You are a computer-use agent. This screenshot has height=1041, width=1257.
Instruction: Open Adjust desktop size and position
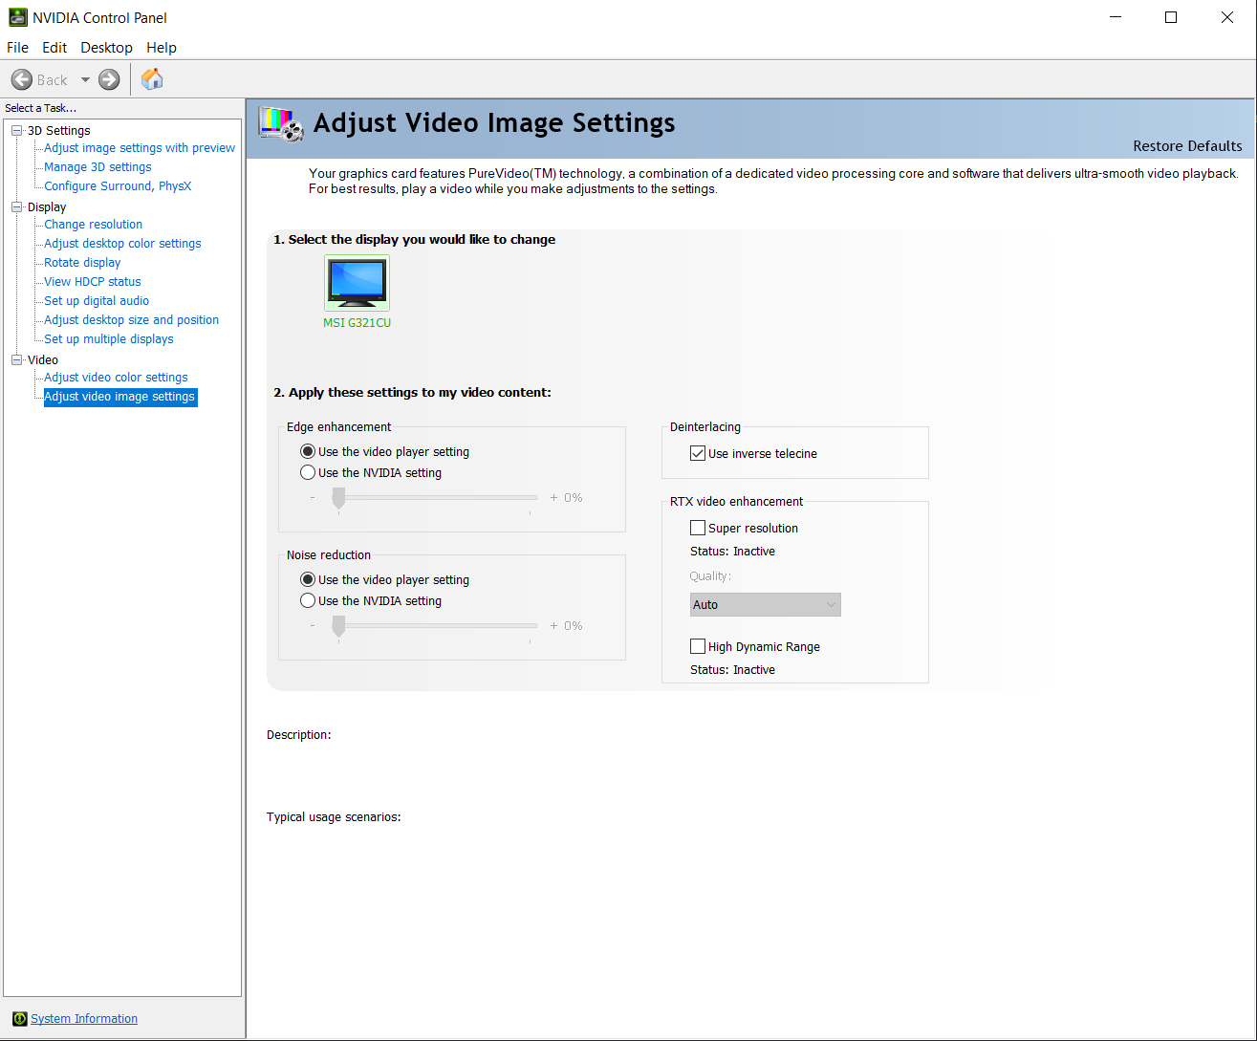131,320
